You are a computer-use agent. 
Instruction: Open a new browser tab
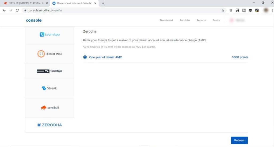tap(103, 3)
